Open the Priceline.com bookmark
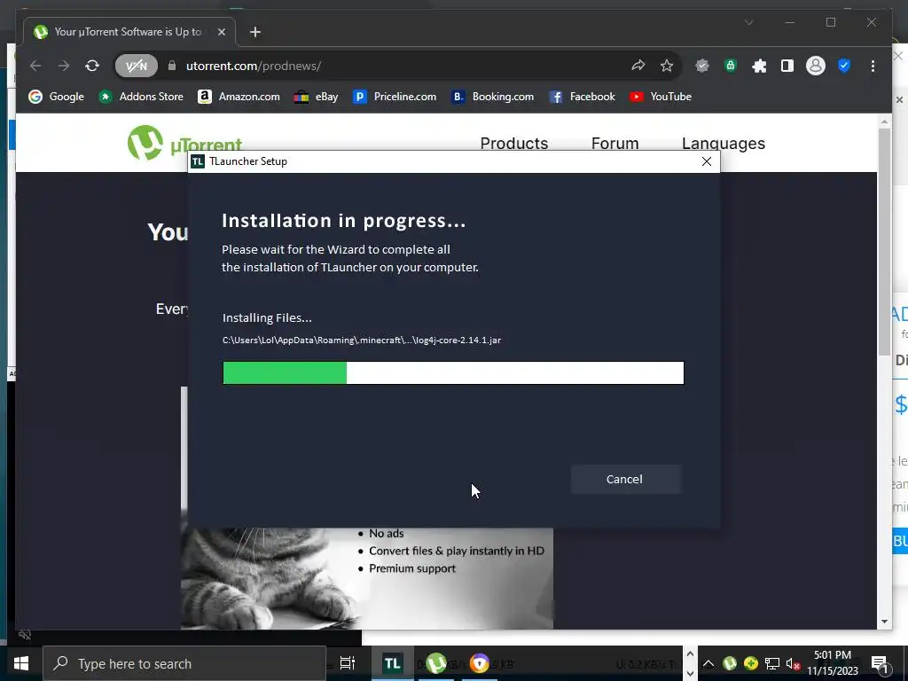Screen dimensions: 908x681 [395, 97]
